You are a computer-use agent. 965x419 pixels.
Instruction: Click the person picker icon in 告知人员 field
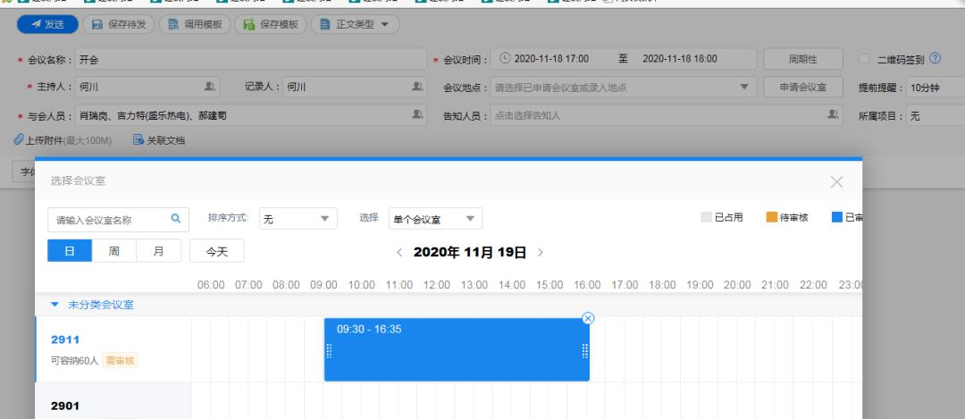click(x=833, y=115)
